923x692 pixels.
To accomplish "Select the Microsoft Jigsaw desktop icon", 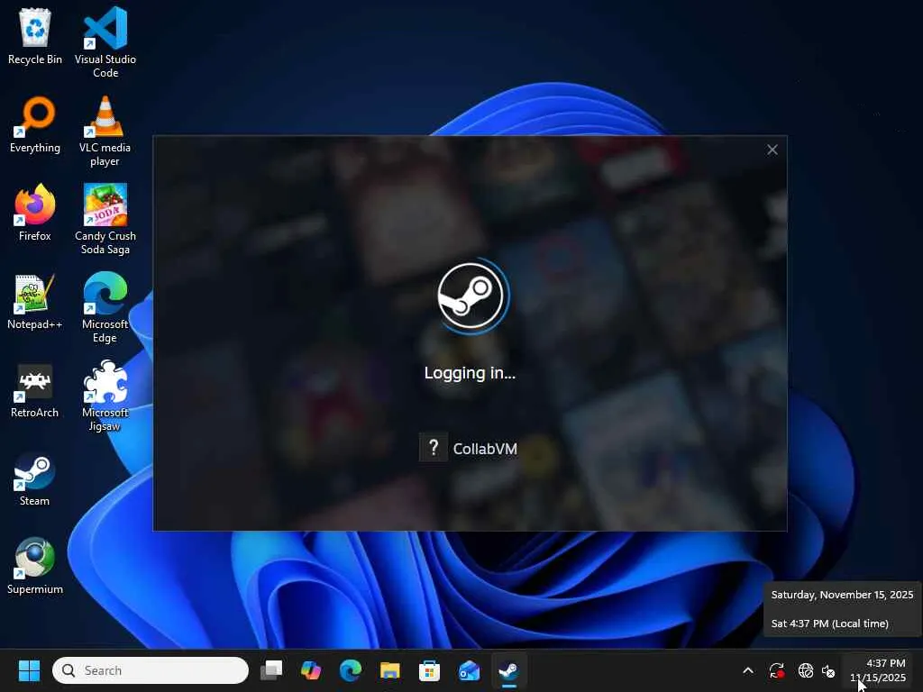I will pos(105,396).
